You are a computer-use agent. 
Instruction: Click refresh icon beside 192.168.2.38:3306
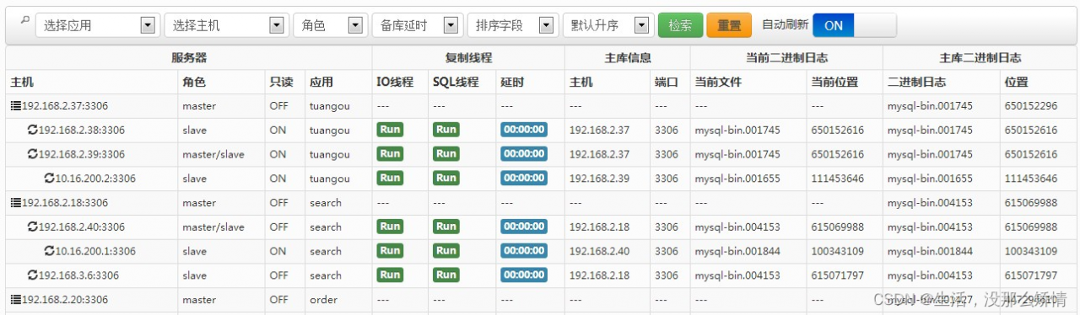(32, 130)
